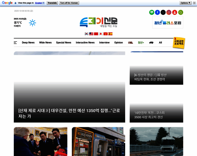
Task: Open the Naver blog green icon
Action: click(152, 12)
